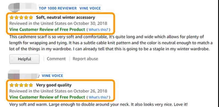
Task: Click the Report abuse link
Action: point(85,59)
